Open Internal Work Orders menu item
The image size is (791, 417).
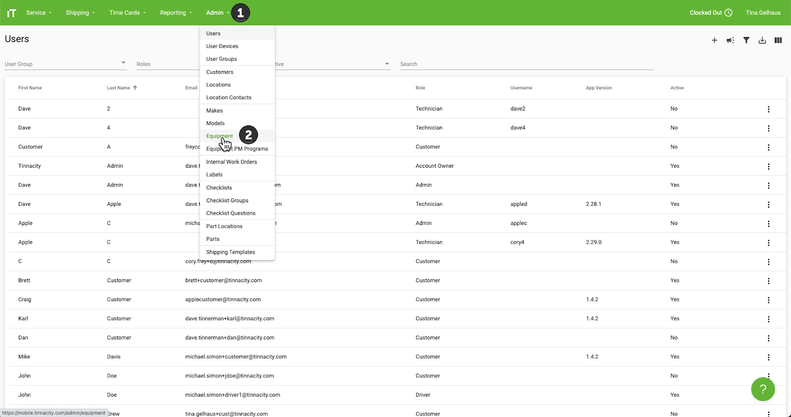point(237,162)
